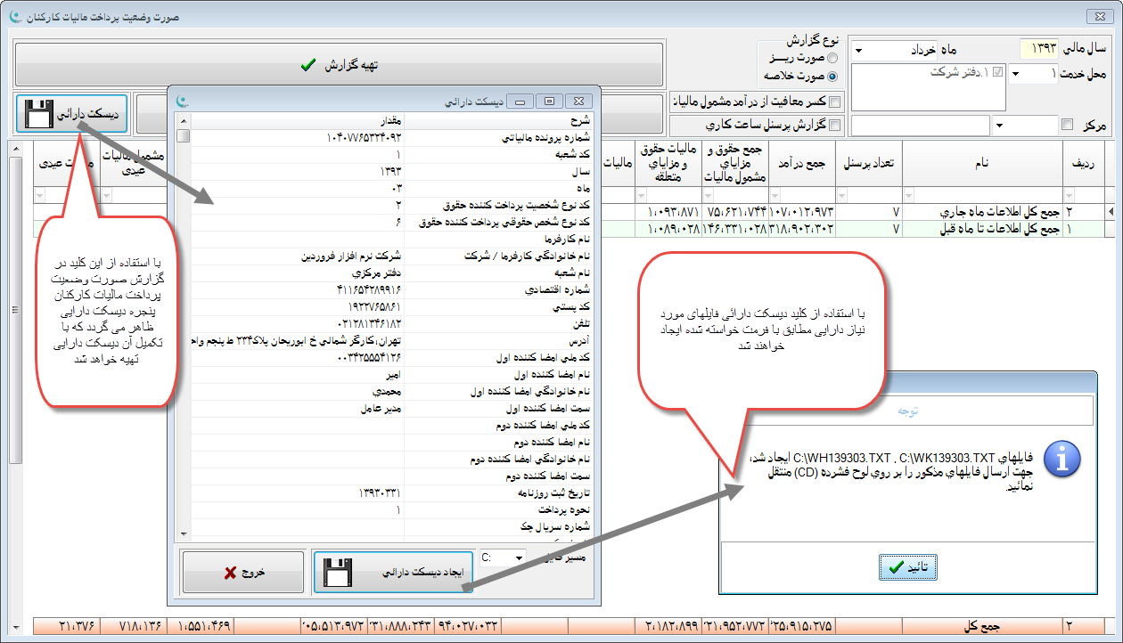This screenshot has width=1123, height=643.
Task: Click the red X خروج icon
Action: (x=230, y=573)
